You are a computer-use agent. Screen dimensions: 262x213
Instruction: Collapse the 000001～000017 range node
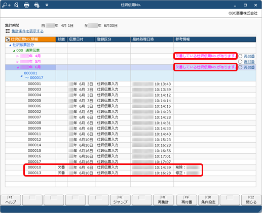tap(21, 76)
